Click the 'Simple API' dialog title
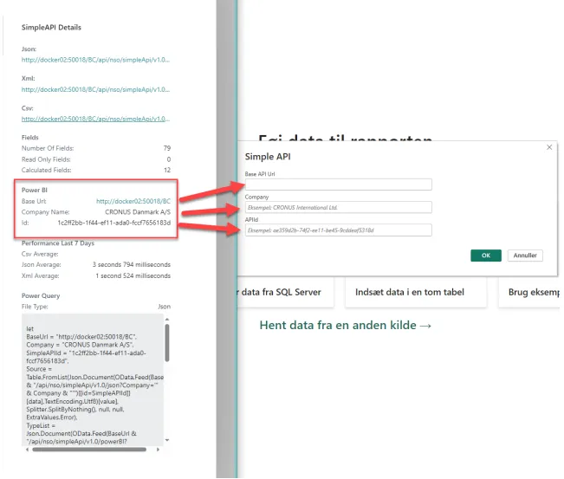The height and width of the screenshot is (479, 564). coord(268,157)
